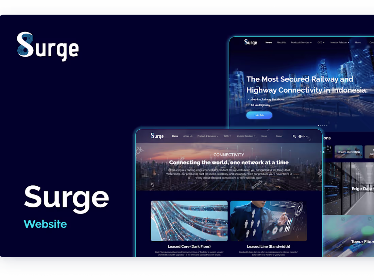Screen dimensions: 374x280
Task: Click the Let's Talk button
Action: tap(259, 115)
